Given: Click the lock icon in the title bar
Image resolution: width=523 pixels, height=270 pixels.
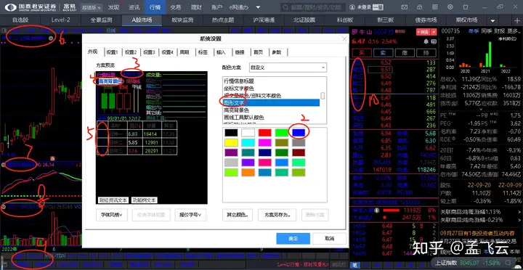Looking at the screenshot, I should 420,7.
